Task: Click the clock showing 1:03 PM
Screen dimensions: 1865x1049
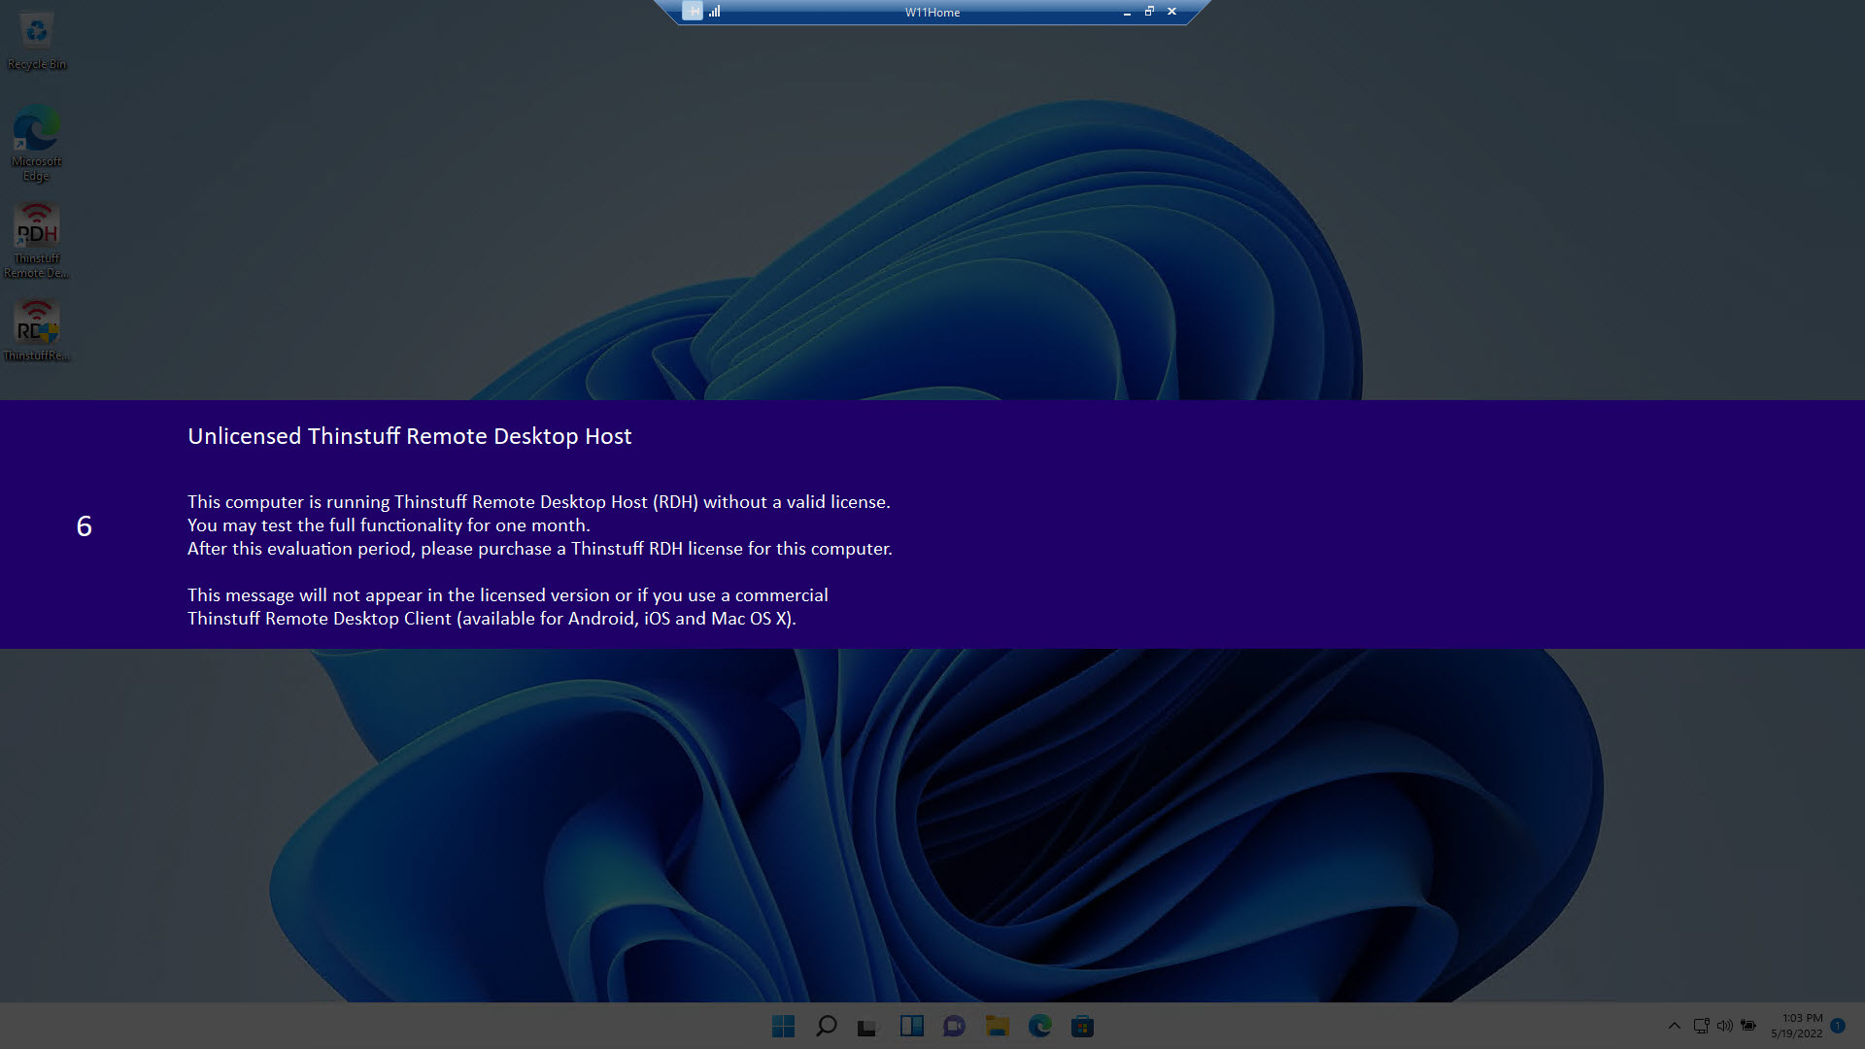Action: [x=1799, y=1018]
